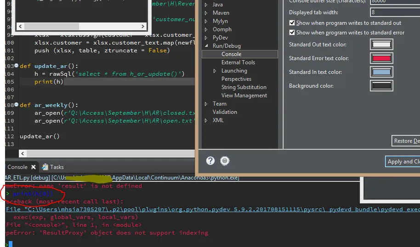Viewport: 420px width, 247px height.
Task: Switch to the Console tab
Action: click(17, 167)
